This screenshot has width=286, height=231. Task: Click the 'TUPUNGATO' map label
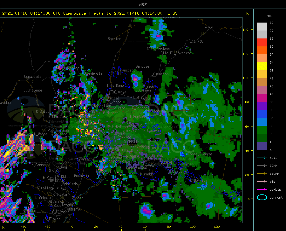click(57, 181)
